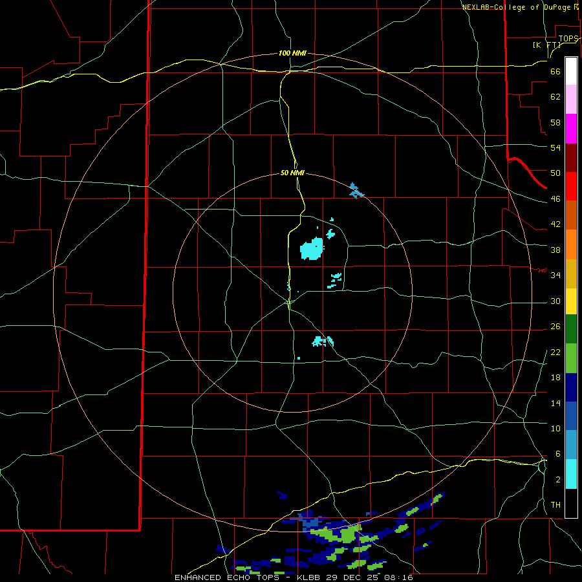Click the white 66 kft legend color

(x=571, y=71)
